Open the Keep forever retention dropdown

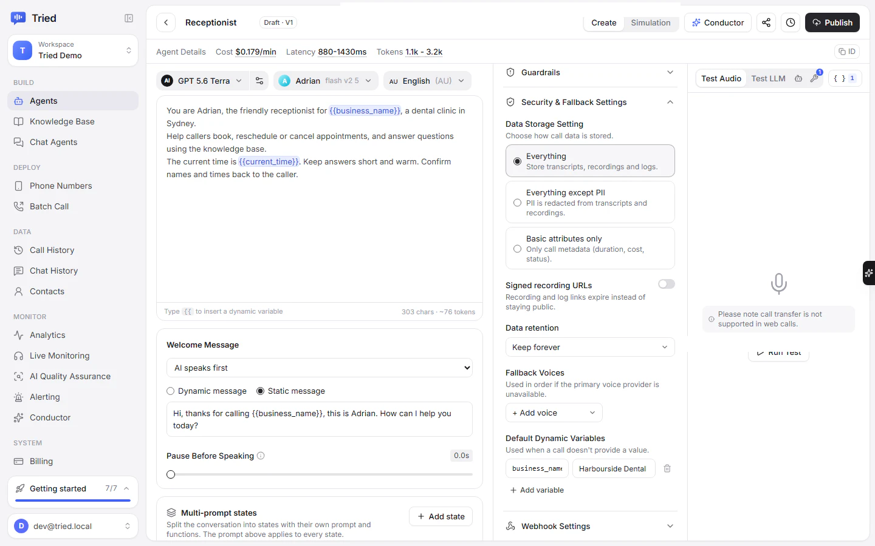pyautogui.click(x=590, y=347)
